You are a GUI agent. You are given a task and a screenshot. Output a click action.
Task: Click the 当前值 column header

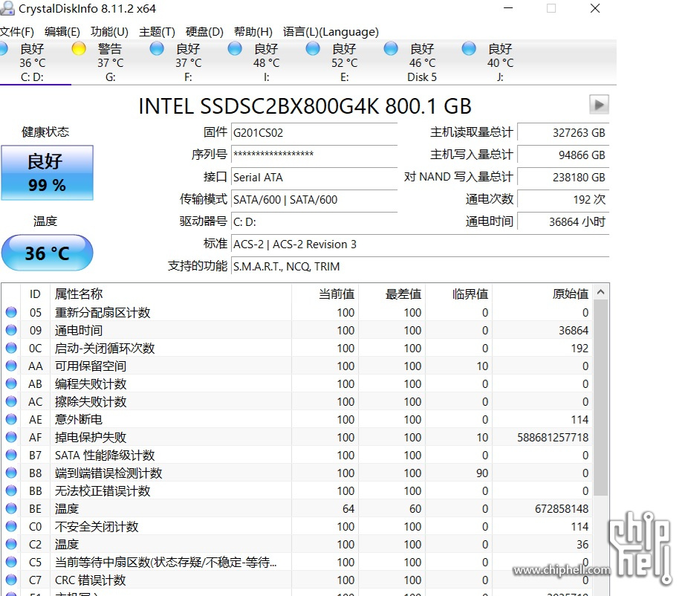[325, 294]
